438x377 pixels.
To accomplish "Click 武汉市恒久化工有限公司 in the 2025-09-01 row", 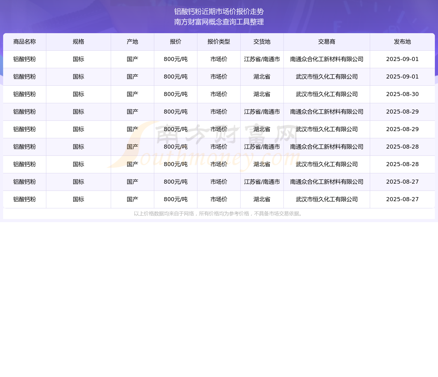I will click(327, 77).
